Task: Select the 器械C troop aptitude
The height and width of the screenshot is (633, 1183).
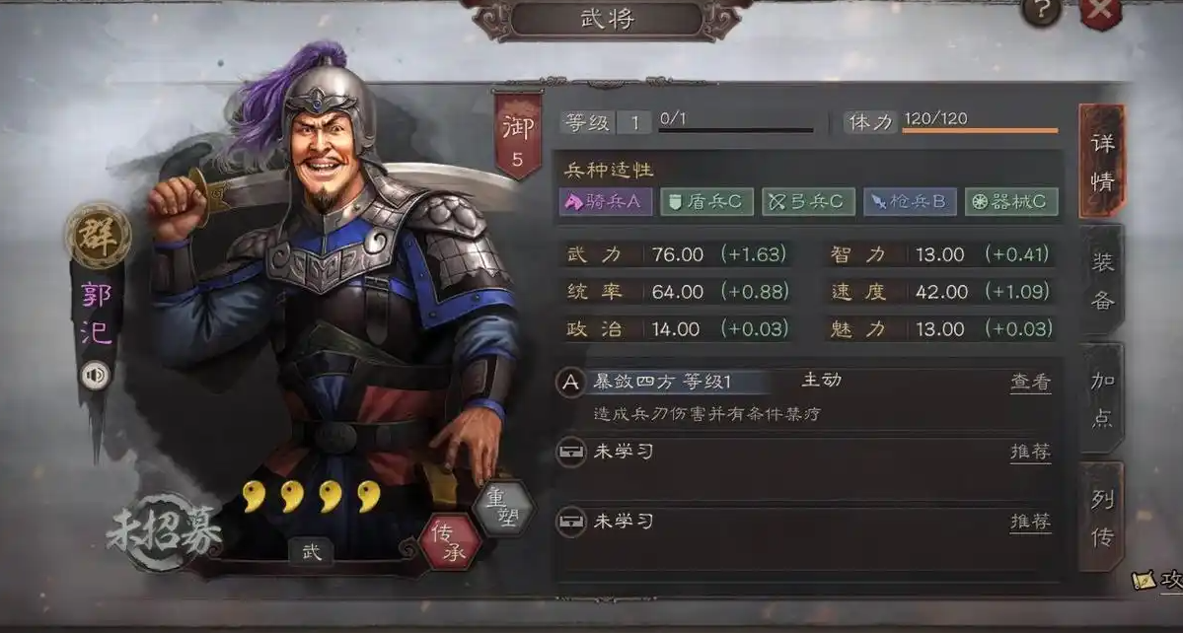Action: pyautogui.click(x=1011, y=202)
